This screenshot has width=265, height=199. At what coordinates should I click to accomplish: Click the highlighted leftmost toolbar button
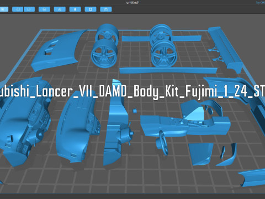(4, 9)
